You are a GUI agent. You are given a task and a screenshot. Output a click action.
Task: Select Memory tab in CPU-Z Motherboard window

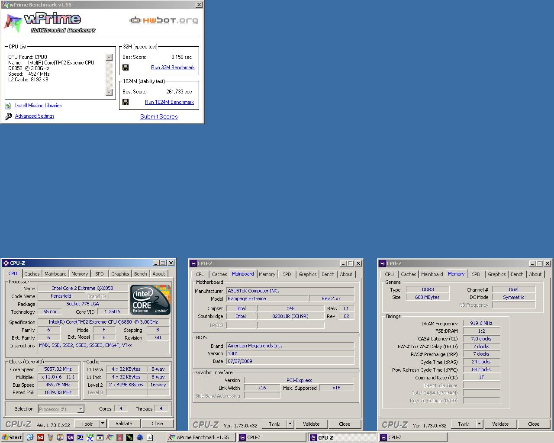(x=267, y=274)
